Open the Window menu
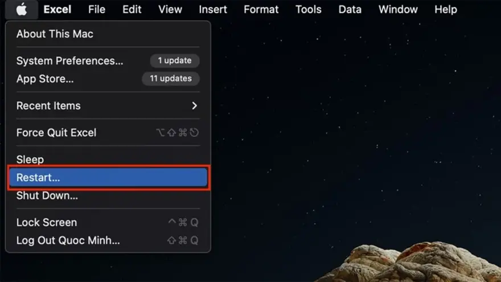This screenshot has height=282, width=501. pyautogui.click(x=398, y=10)
